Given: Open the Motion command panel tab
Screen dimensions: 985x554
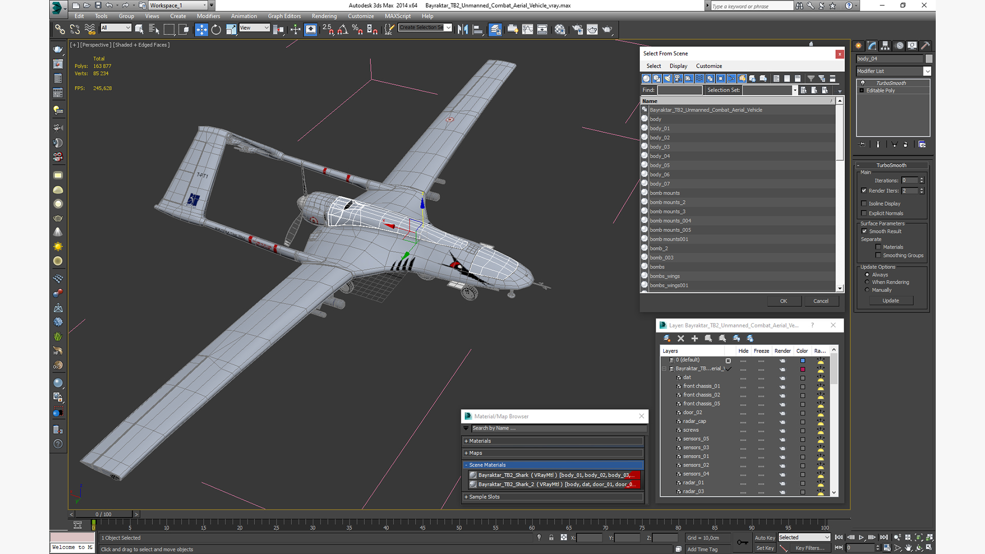Looking at the screenshot, I should click(x=899, y=46).
